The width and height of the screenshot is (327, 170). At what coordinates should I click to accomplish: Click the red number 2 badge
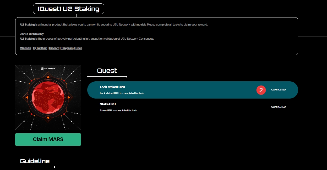click(261, 90)
